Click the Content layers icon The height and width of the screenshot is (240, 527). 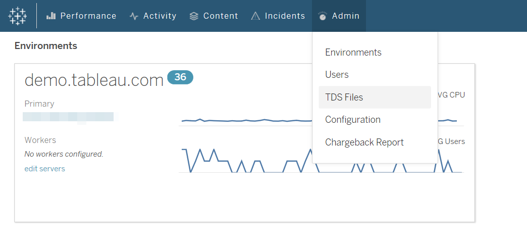pyautogui.click(x=194, y=16)
